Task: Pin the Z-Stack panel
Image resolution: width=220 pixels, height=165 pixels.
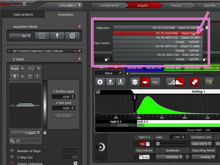Action: coord(80,59)
